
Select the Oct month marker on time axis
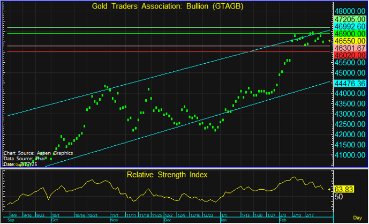click(x=54, y=220)
